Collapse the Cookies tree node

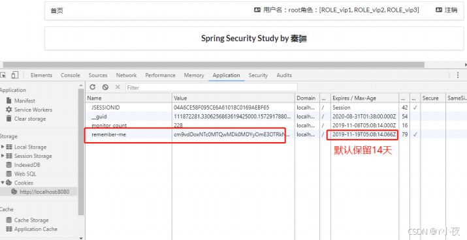(3, 183)
